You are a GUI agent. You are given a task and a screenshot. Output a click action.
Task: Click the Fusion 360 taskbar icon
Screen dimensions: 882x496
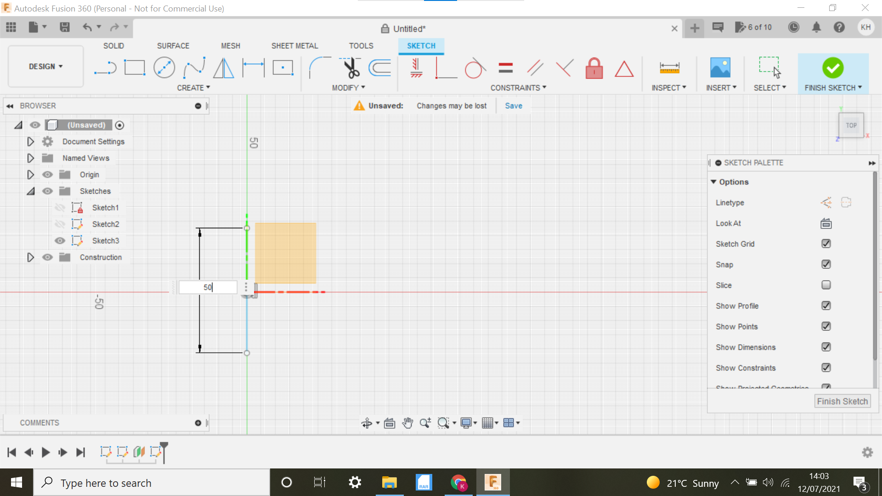(493, 483)
